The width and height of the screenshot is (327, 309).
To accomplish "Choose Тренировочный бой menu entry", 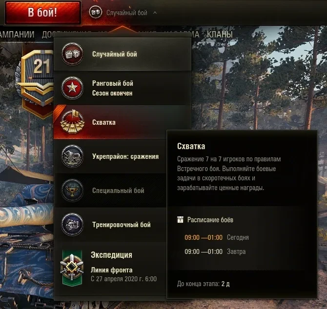I will [110, 225].
